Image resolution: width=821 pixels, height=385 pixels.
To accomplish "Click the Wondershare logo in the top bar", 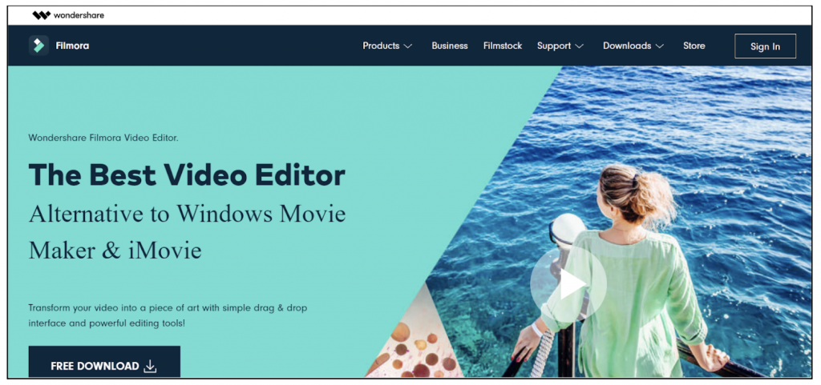I will (68, 15).
